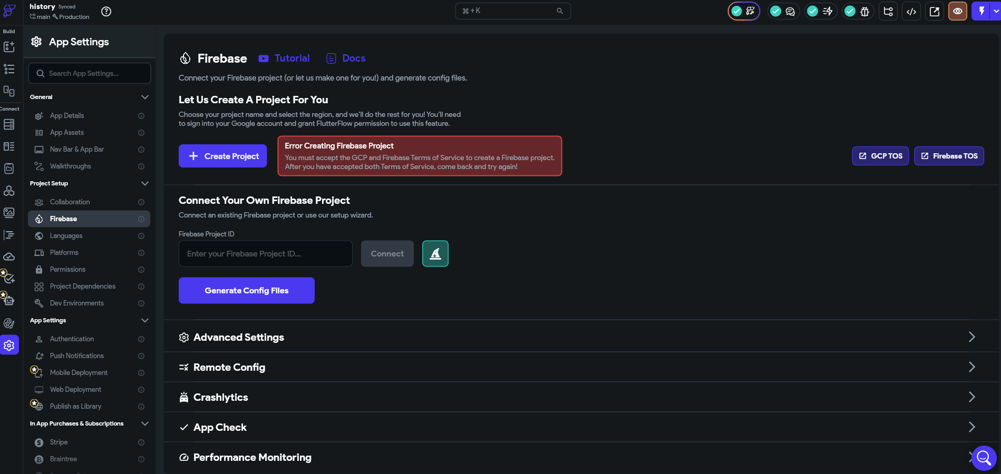Open the branching icon in top bar
Screen dimensions: 1001x474
click(888, 11)
